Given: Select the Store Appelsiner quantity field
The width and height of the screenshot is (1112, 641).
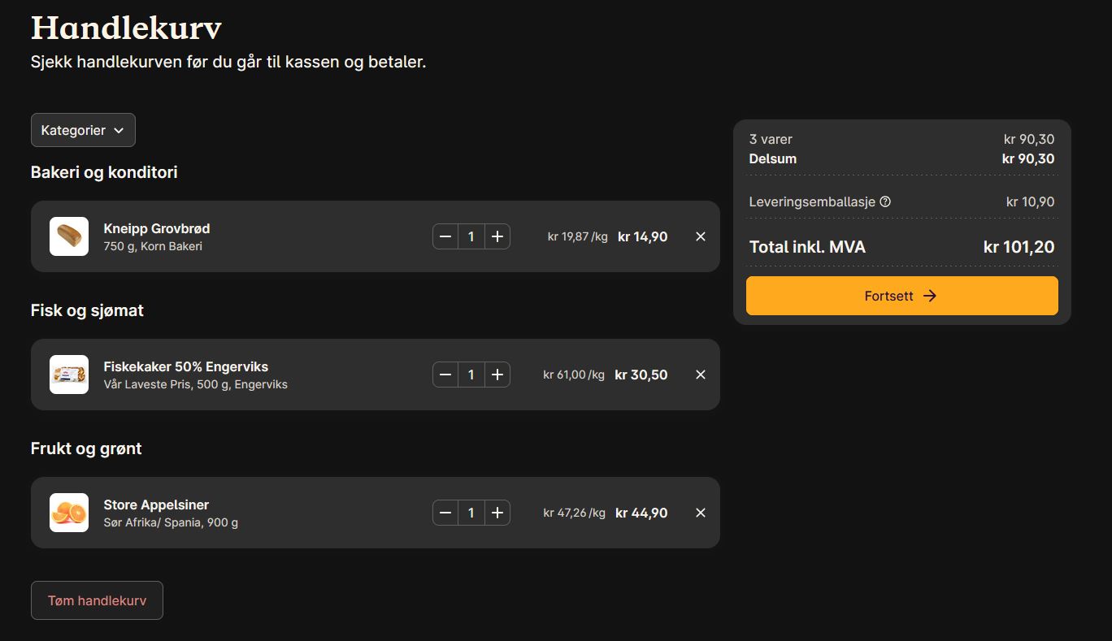Looking at the screenshot, I should (x=471, y=513).
